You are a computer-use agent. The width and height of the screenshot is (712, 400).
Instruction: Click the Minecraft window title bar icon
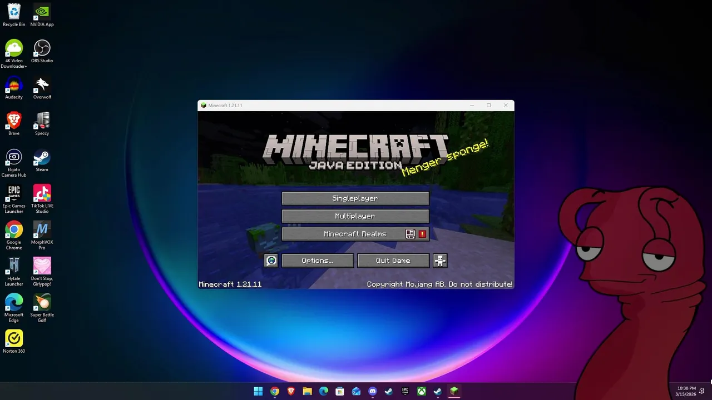204,106
